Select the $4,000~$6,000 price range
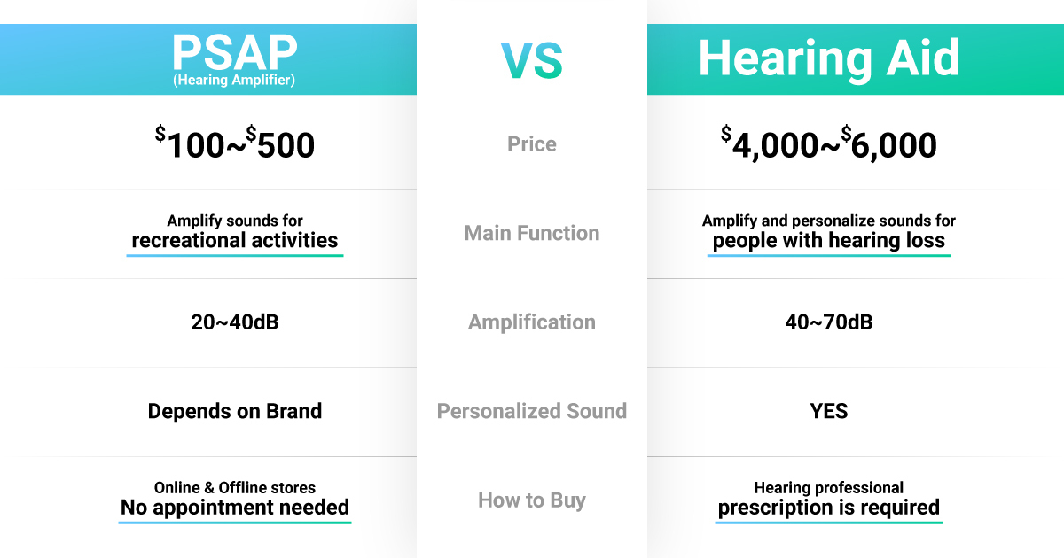Viewport: 1064px width, 558px height. point(828,144)
